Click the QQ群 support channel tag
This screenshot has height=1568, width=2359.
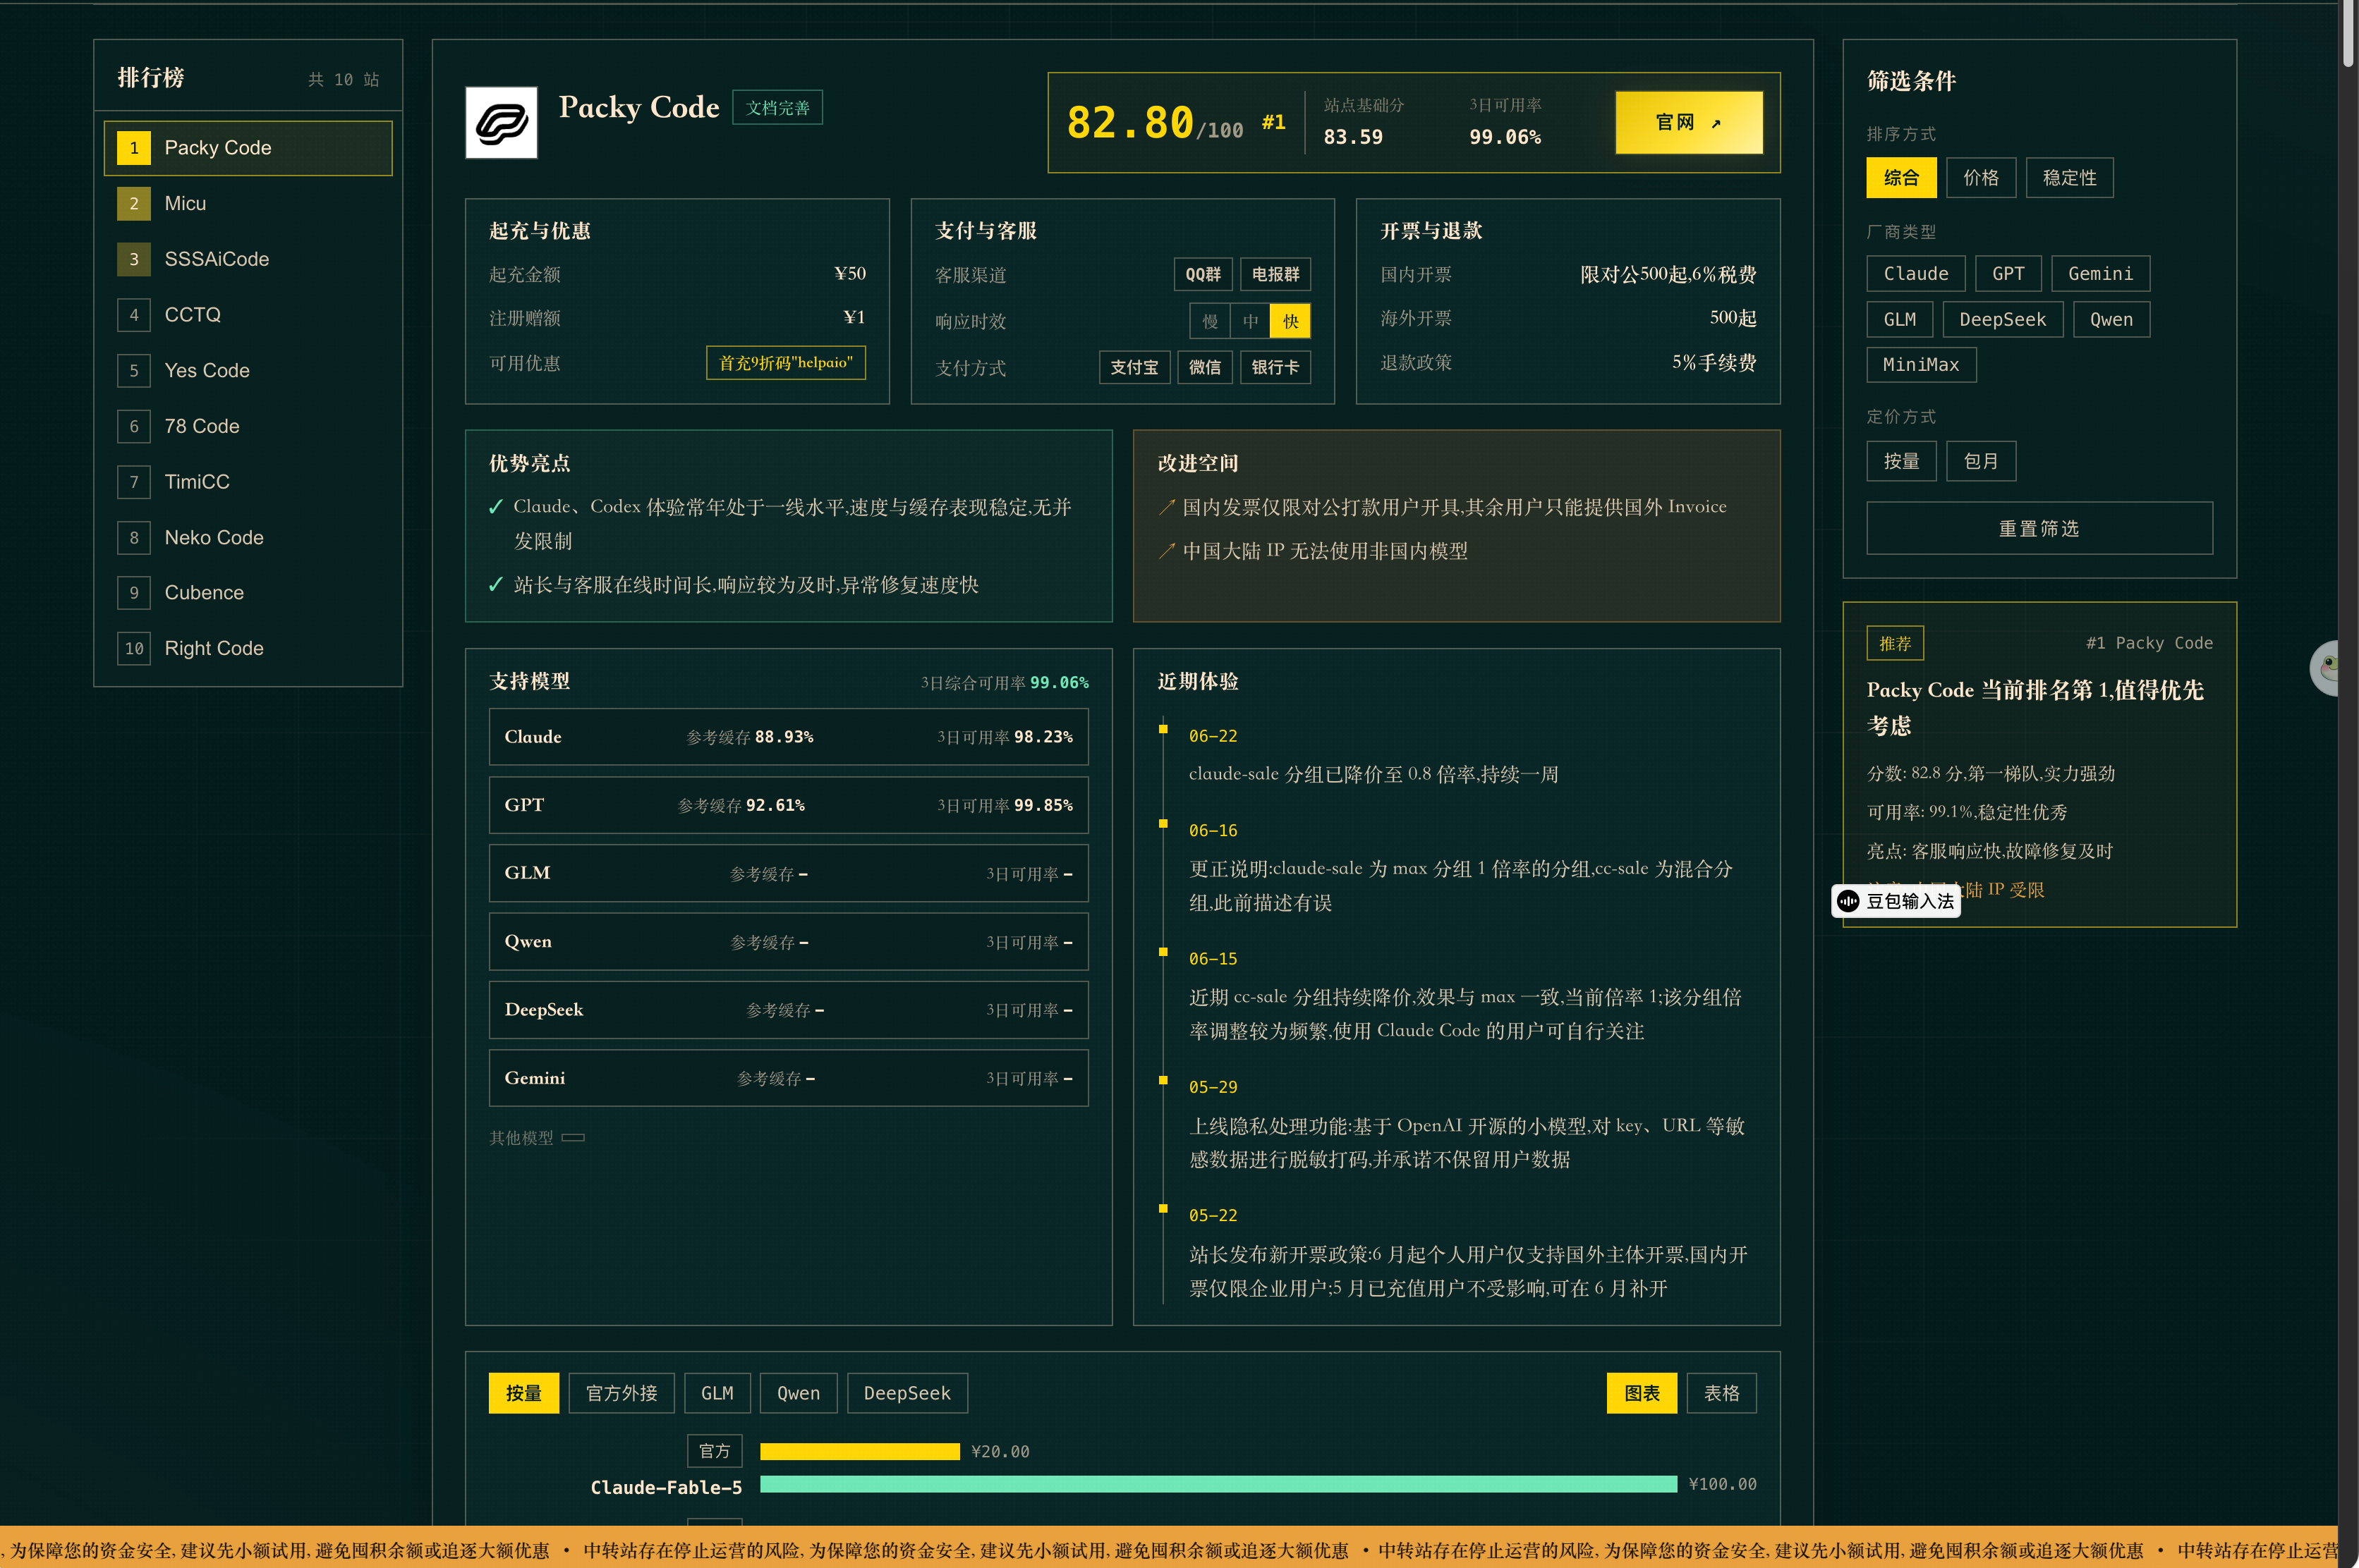point(1203,274)
